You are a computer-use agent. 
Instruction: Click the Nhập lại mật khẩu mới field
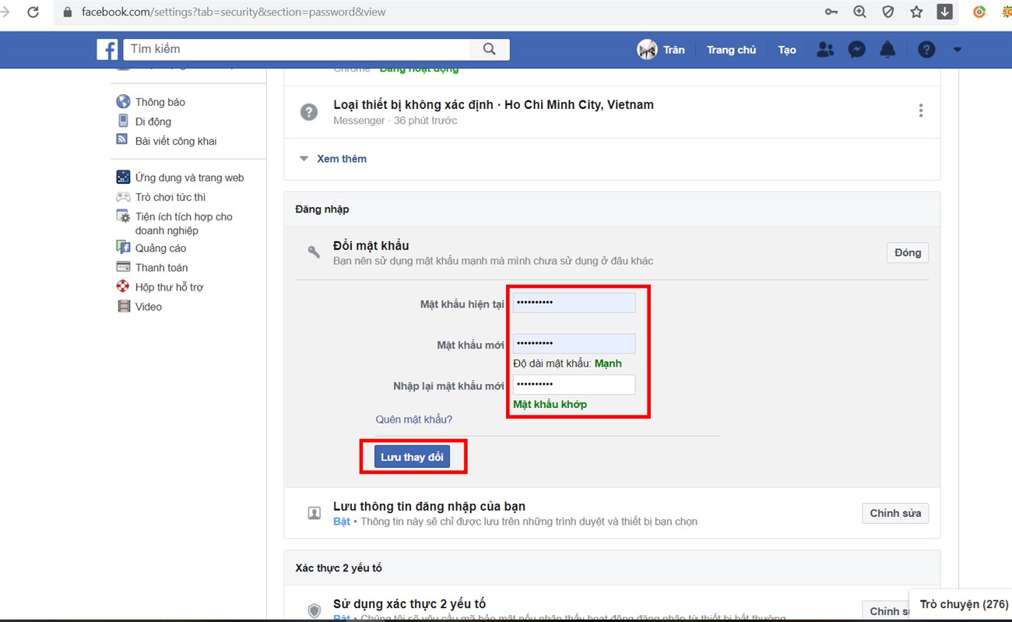(574, 385)
